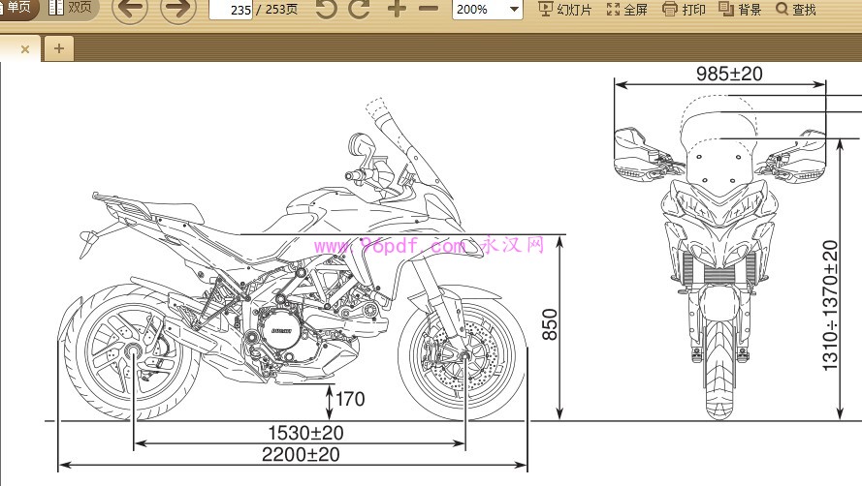Screen dimensions: 862x486
Task: Open the search tool (查找)
Action: pos(796,10)
